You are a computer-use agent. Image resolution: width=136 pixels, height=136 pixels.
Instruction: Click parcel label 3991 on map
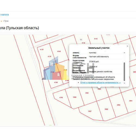pyautogui.click(x=131, y=101)
